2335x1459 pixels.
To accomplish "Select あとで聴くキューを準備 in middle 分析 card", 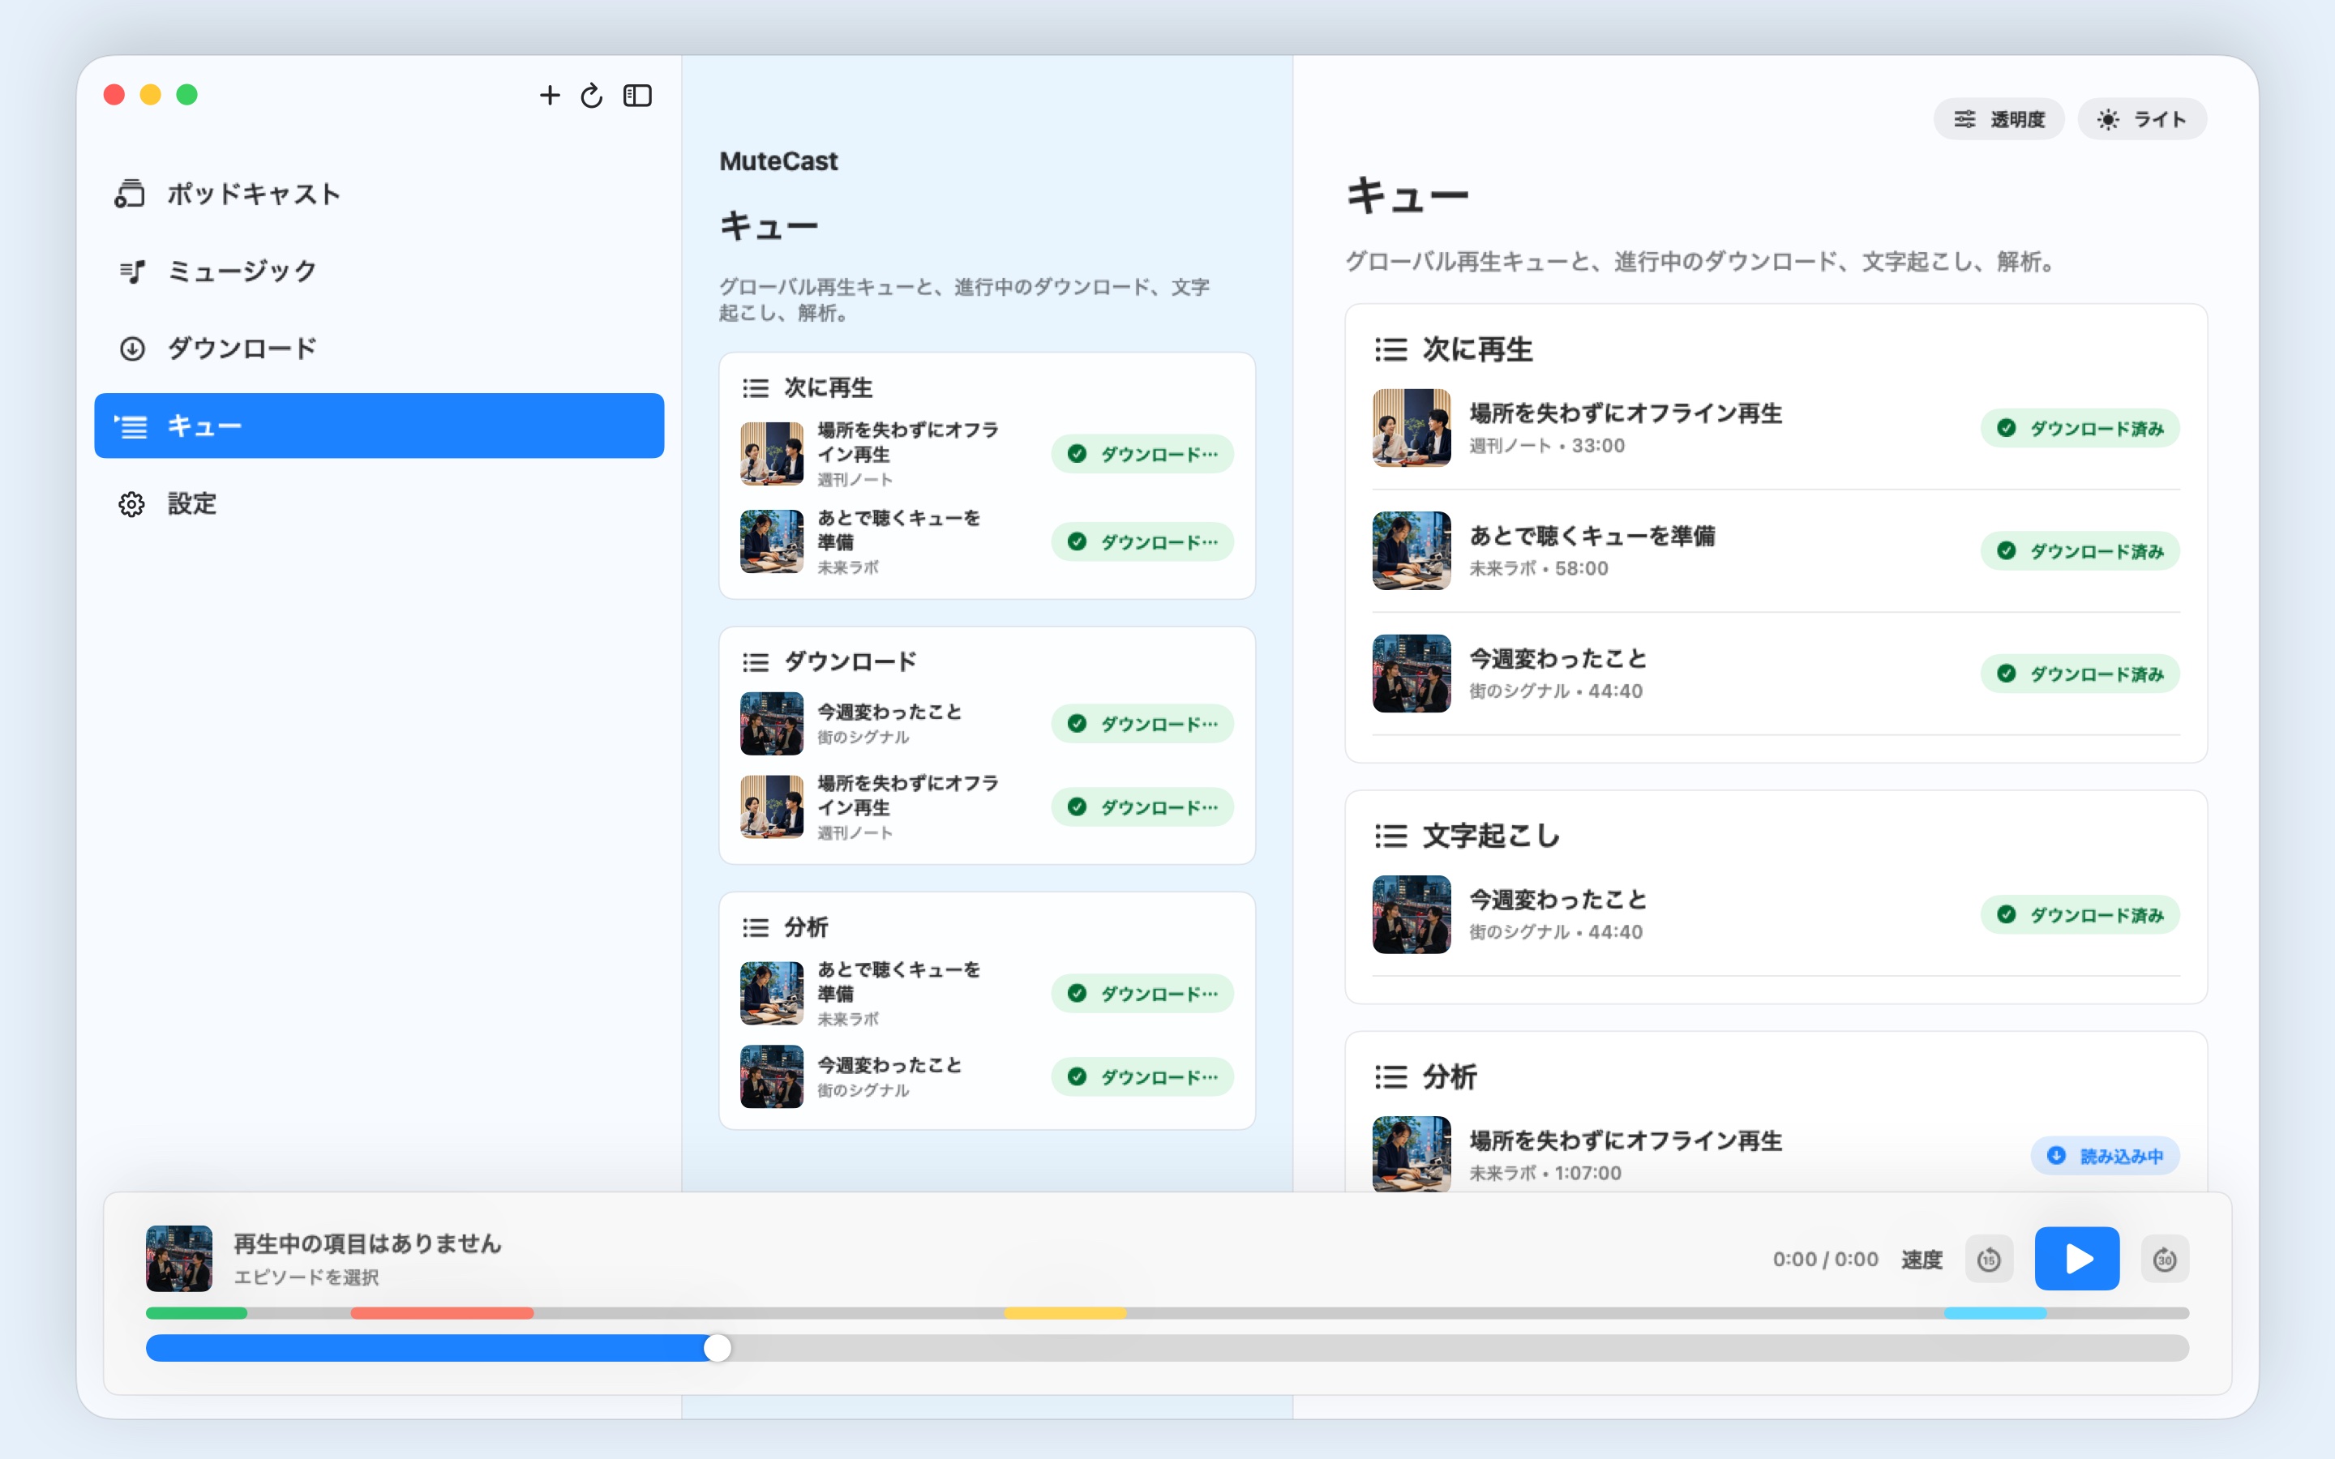I will coord(986,993).
